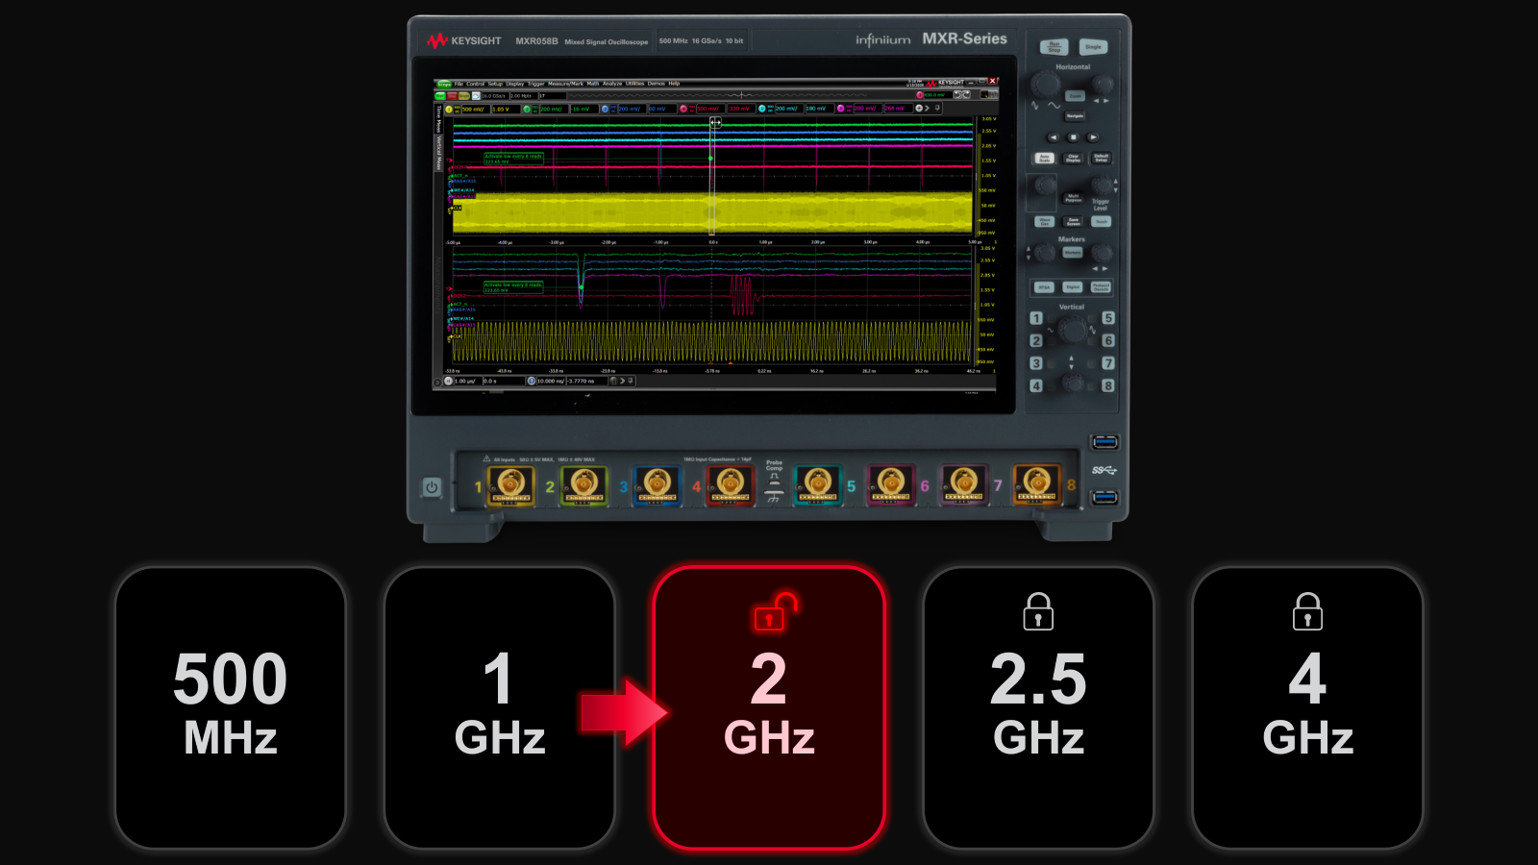
Task: Push the Run/Stop front-panel key
Action: (x=1054, y=46)
